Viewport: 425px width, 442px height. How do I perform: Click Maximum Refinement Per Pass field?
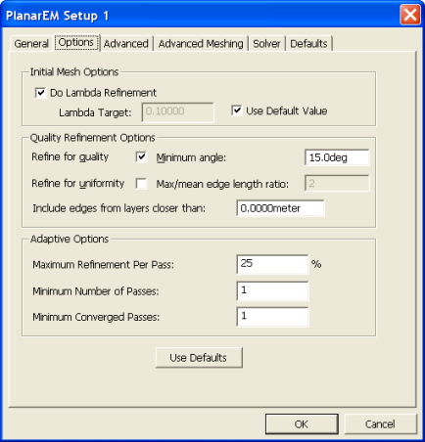click(x=272, y=264)
